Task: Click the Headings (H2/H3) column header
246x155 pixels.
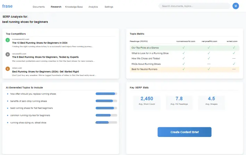Action: [x=138, y=41]
